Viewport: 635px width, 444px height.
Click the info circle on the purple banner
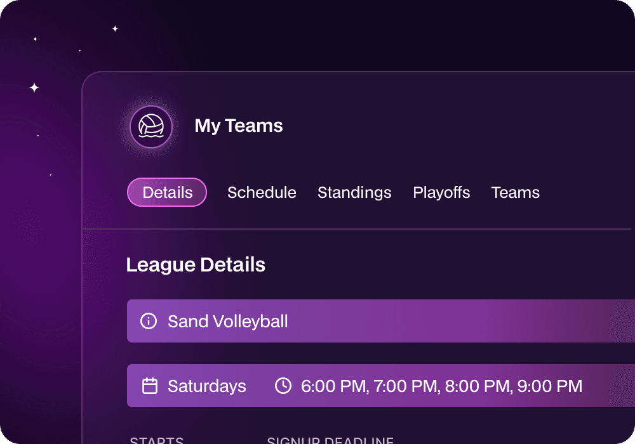pyautogui.click(x=147, y=321)
